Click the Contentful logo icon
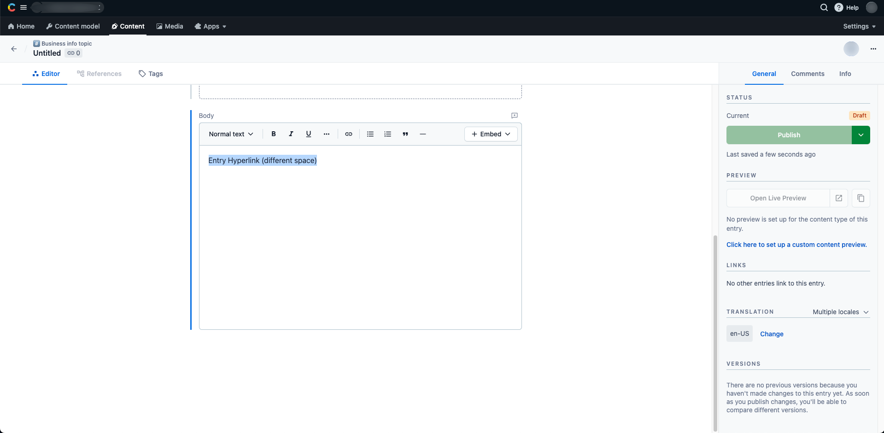The height and width of the screenshot is (433, 884). click(12, 7)
